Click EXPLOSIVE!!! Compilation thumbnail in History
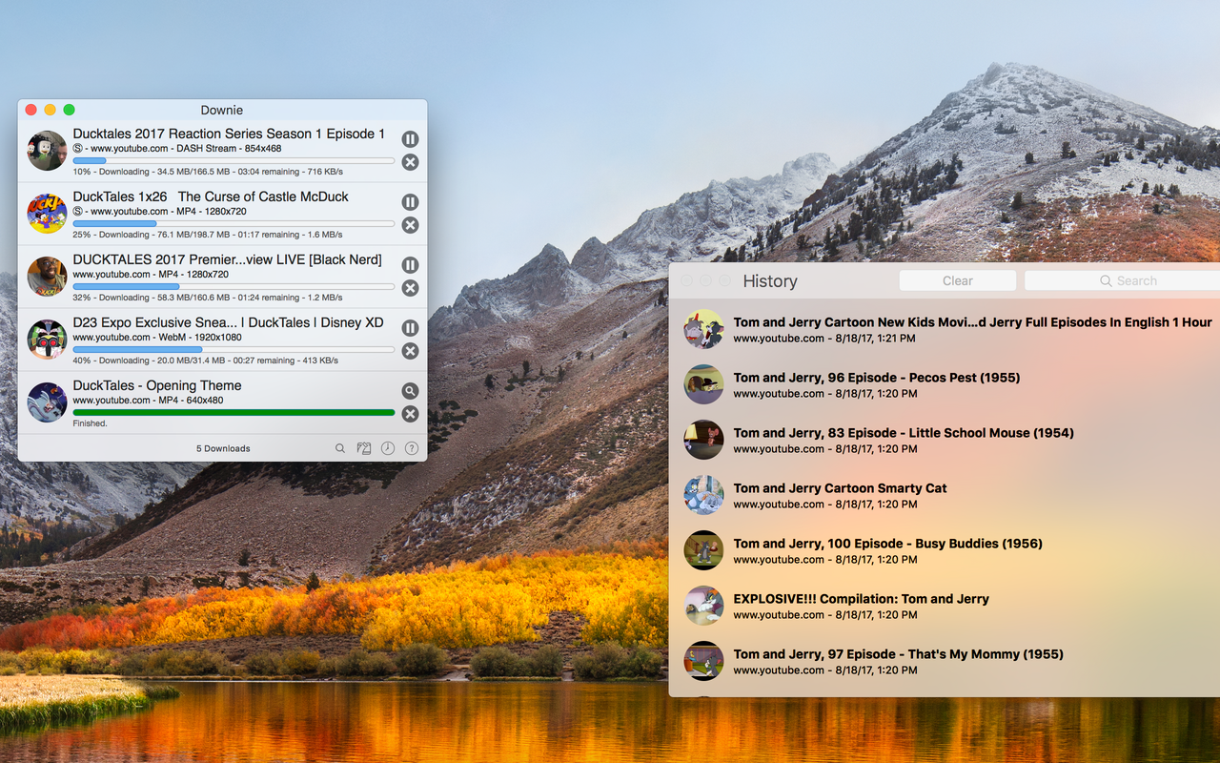Viewport: 1220px width, 763px height. (x=704, y=606)
